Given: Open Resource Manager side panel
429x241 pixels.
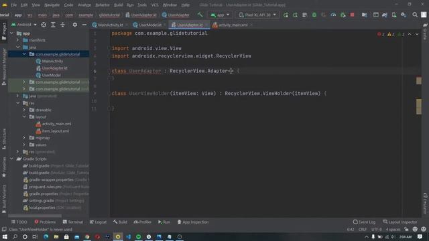Looking at the screenshot, I should click(x=4, y=66).
